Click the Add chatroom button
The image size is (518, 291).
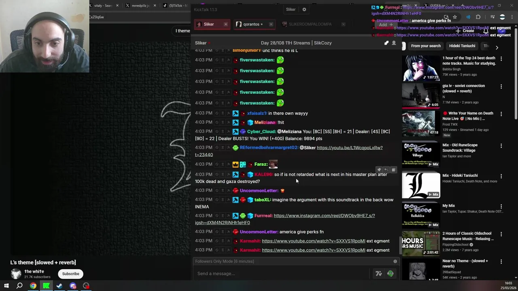tap(386, 25)
